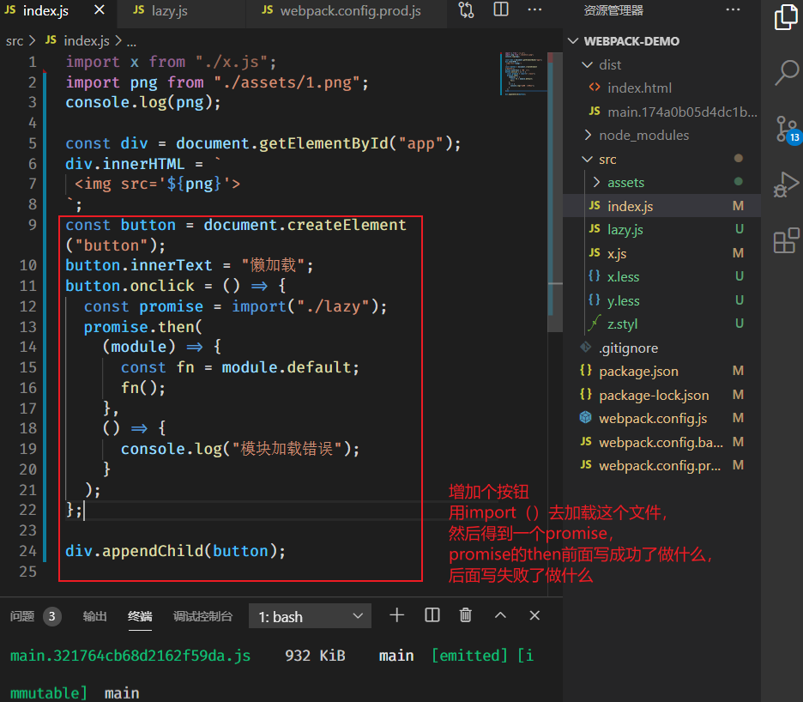Screen dimensions: 803x702
Task: Close the index.js editor tab
Action: (100, 9)
